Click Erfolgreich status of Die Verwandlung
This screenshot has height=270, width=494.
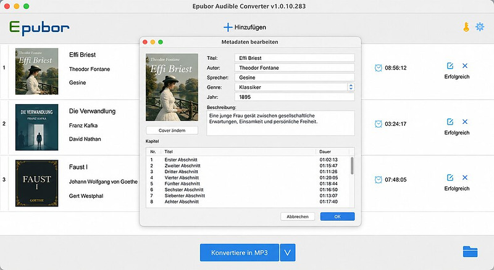457,133
